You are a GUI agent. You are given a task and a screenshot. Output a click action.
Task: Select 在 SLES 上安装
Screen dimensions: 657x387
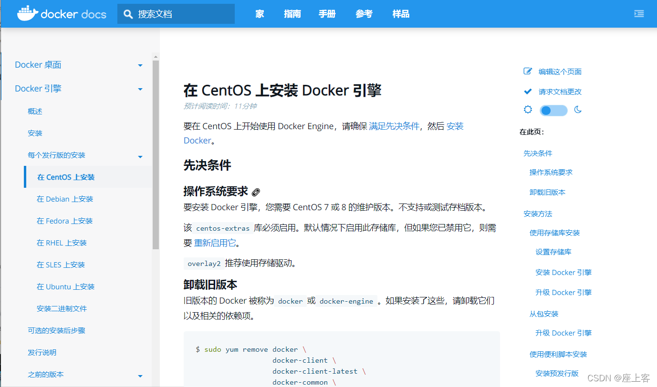pyautogui.click(x=61, y=265)
